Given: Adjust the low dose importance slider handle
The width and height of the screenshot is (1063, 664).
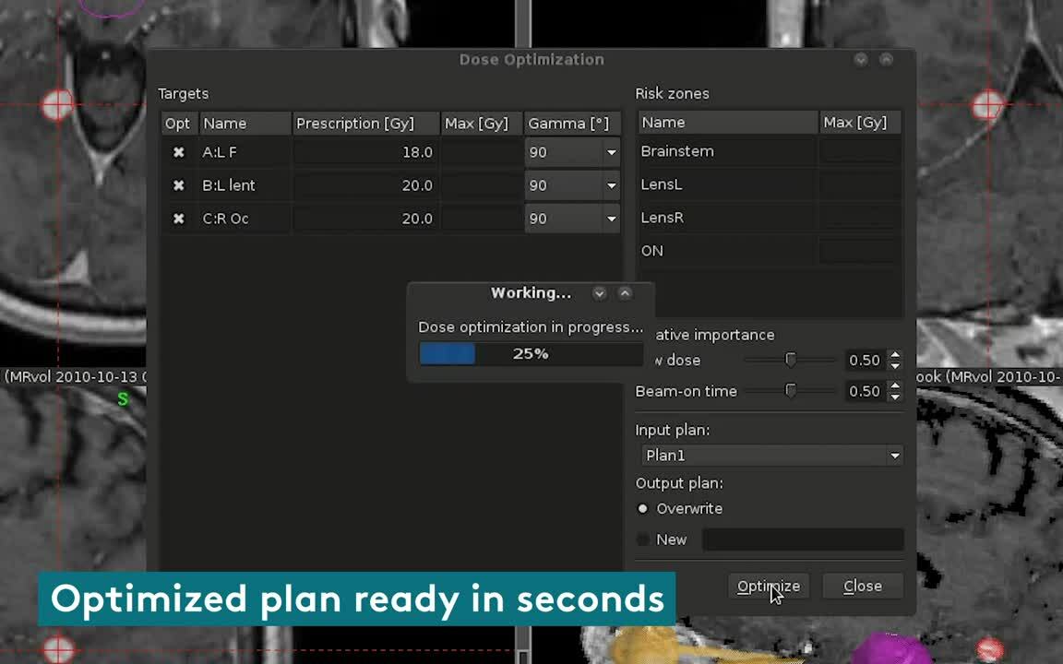Looking at the screenshot, I should (791, 360).
